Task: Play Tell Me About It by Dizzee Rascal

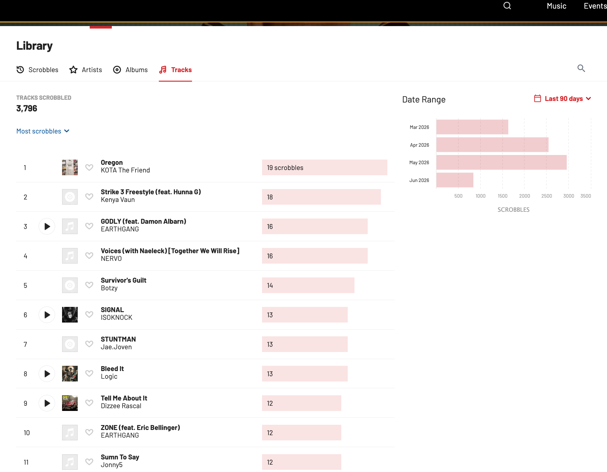Action: (x=47, y=403)
